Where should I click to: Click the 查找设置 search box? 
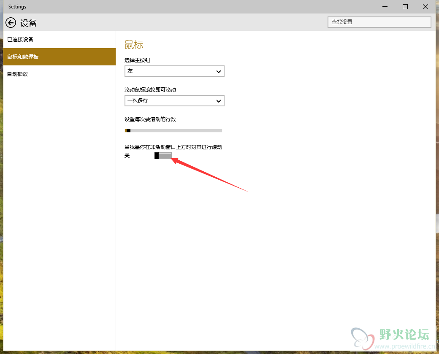[379, 22]
